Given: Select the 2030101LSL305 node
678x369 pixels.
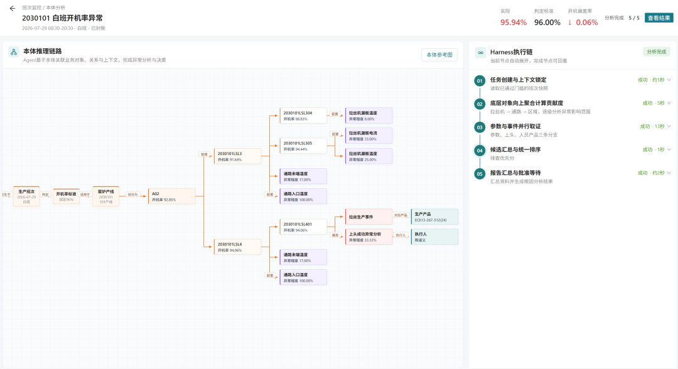Looking at the screenshot, I should (x=303, y=146).
